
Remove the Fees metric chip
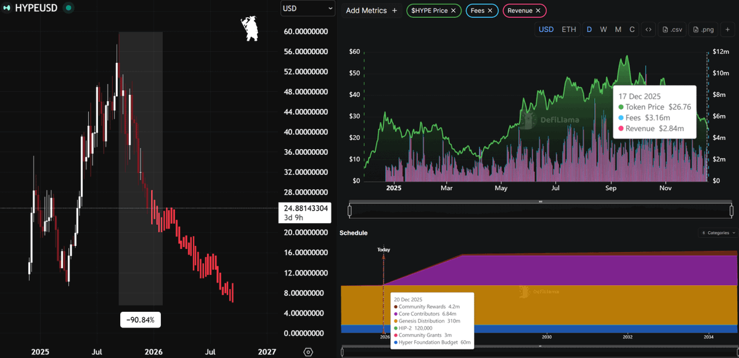[x=489, y=10]
